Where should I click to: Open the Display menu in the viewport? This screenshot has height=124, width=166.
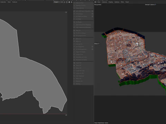click(111, 2)
